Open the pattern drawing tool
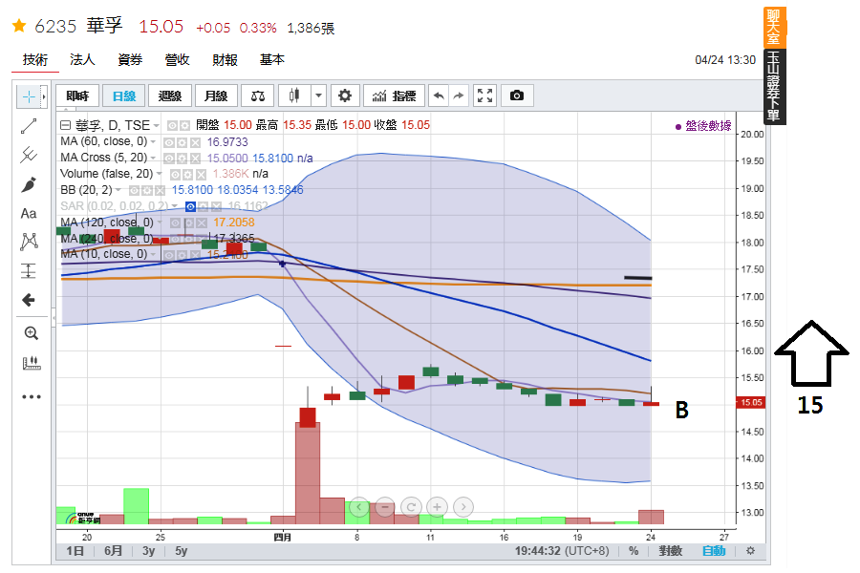This screenshot has height=573, width=860. [29, 242]
